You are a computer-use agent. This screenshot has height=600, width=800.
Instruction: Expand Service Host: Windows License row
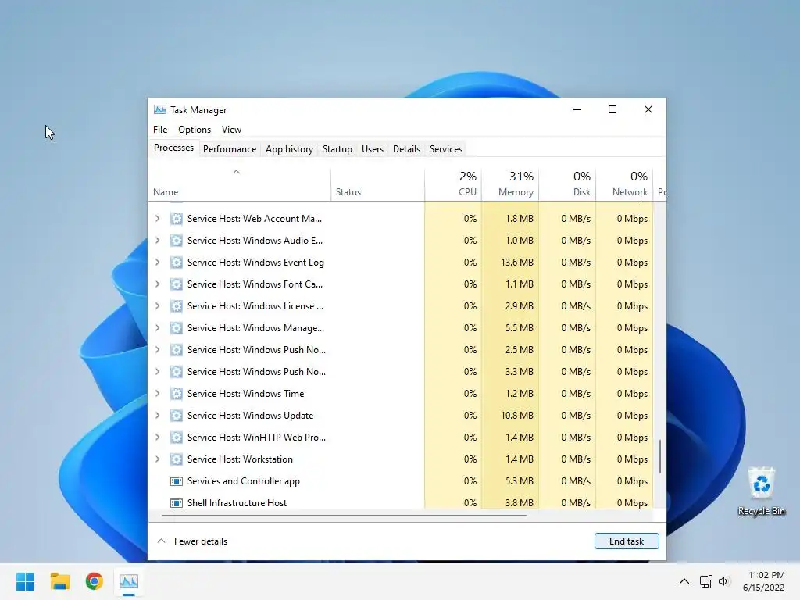[158, 306]
